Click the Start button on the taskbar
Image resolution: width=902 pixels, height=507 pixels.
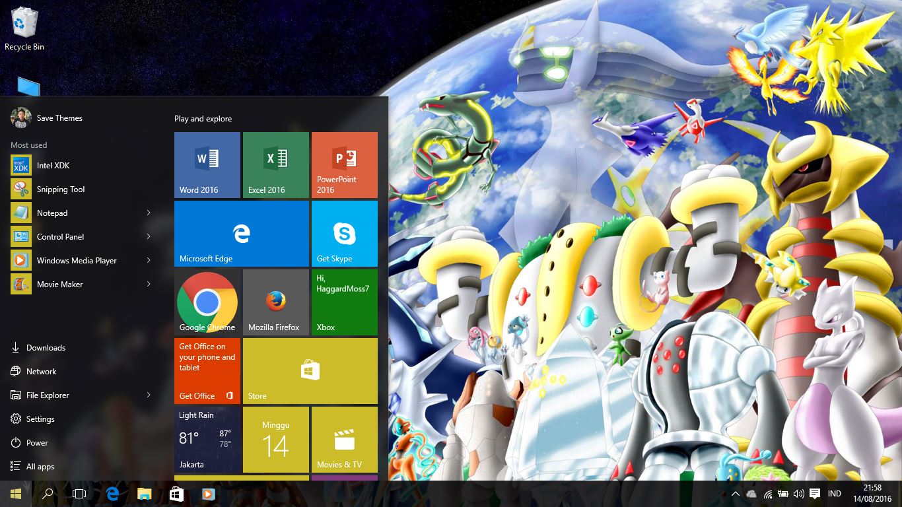click(16, 494)
